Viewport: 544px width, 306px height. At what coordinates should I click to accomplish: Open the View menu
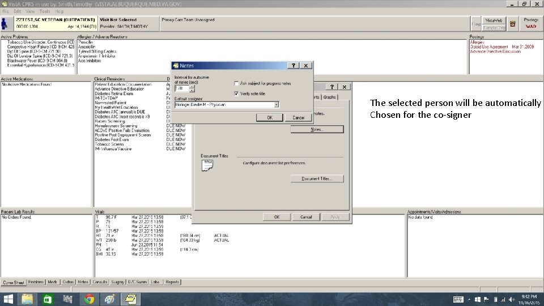click(30, 11)
